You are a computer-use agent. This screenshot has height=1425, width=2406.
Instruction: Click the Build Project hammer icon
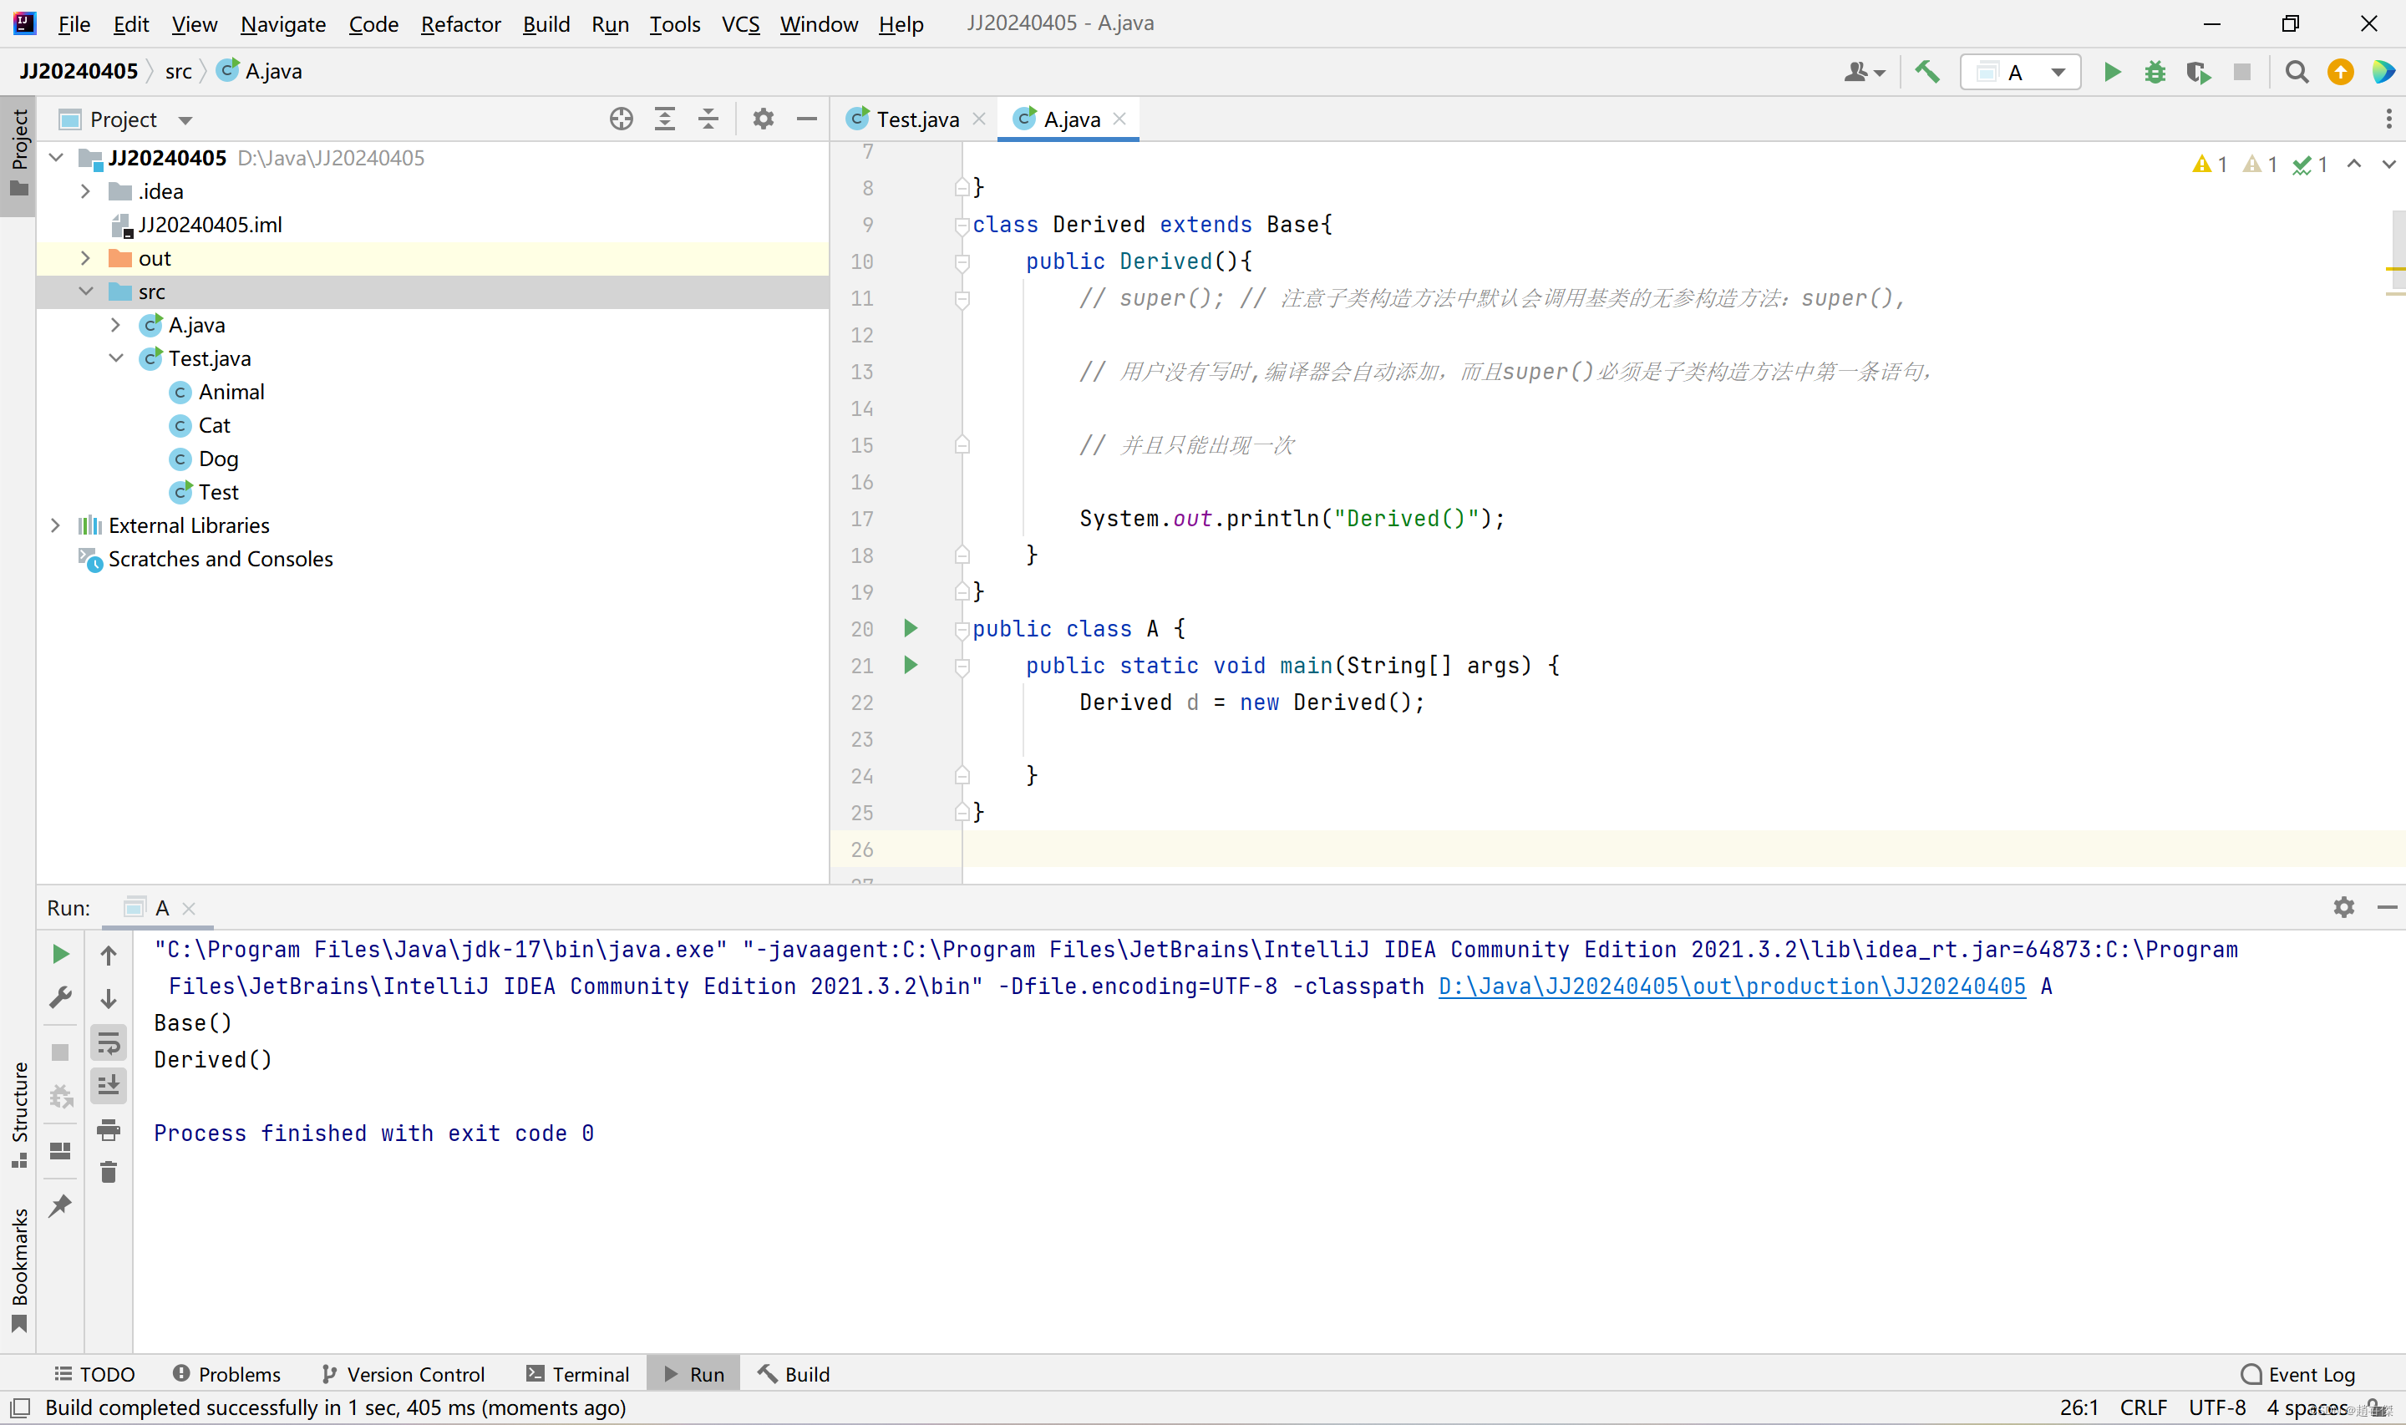click(x=1927, y=72)
